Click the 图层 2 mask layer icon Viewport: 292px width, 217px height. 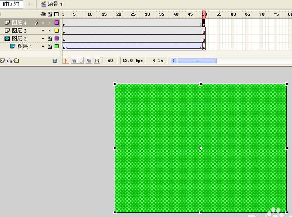pyautogui.click(x=7, y=39)
